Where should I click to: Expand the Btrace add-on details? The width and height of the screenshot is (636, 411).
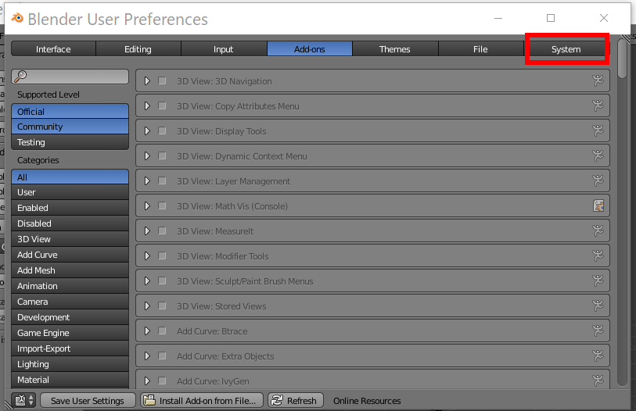pos(147,331)
